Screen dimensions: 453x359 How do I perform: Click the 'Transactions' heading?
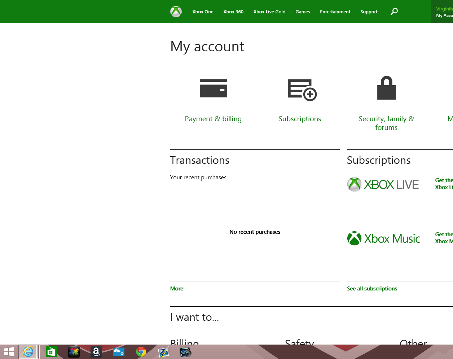pyautogui.click(x=200, y=160)
